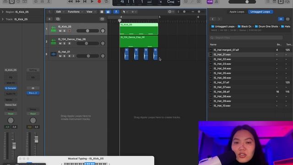This screenshot has width=293, height=165.
Task: Open the Q-Sampler instrument slot
Action: pos(11,88)
